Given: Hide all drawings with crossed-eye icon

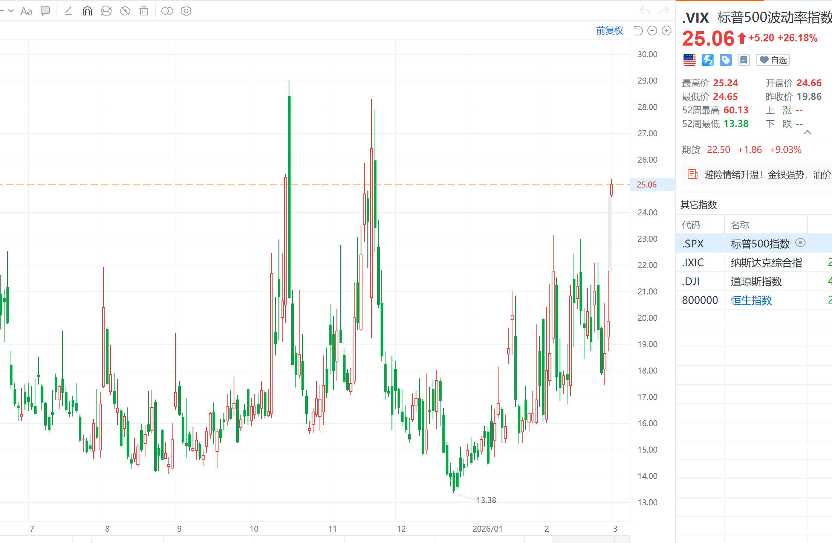Looking at the screenshot, I should [125, 11].
